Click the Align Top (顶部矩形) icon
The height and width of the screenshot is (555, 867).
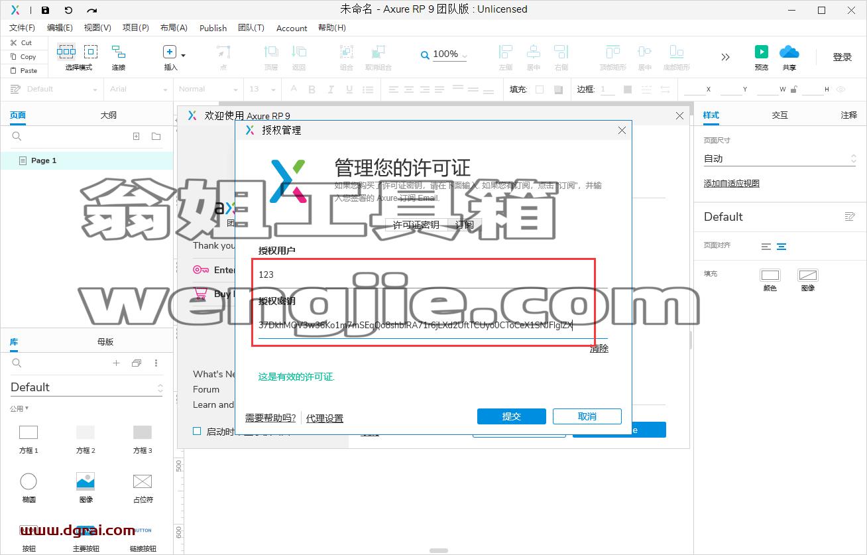pyautogui.click(x=613, y=52)
